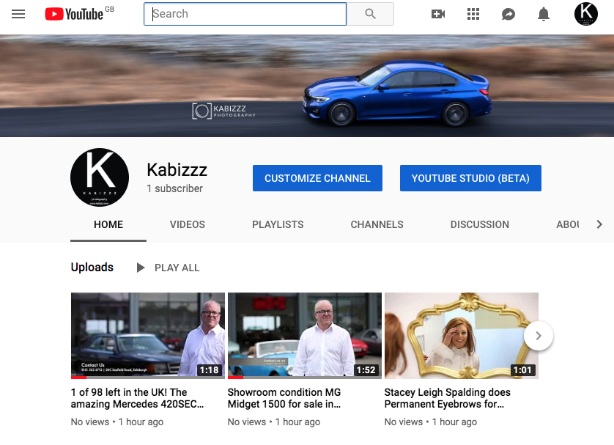The image size is (614, 445).
Task: Click 'No views • 1 hour ago' under Mercedes video
Action: click(117, 422)
